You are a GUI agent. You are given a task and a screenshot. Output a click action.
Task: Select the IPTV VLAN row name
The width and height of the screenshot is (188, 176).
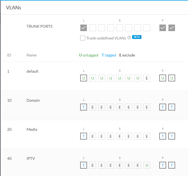(31, 158)
